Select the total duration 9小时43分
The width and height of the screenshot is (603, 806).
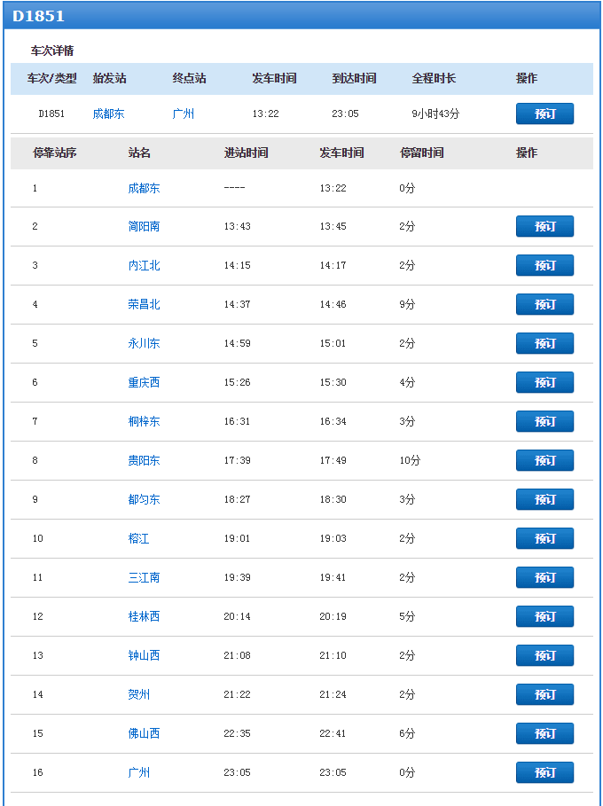click(435, 113)
